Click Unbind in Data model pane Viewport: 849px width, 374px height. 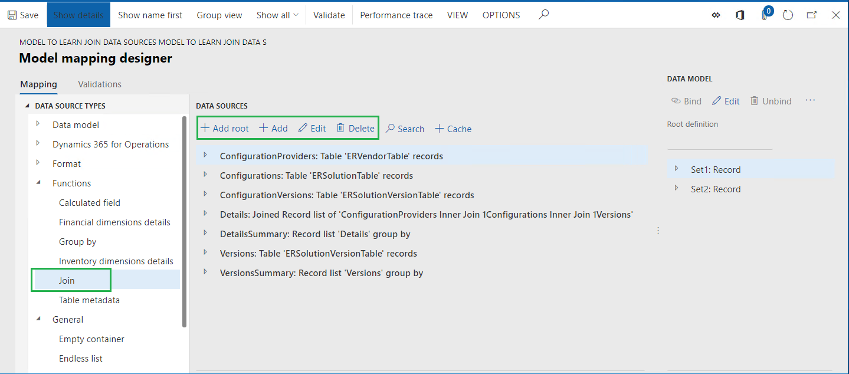(771, 101)
